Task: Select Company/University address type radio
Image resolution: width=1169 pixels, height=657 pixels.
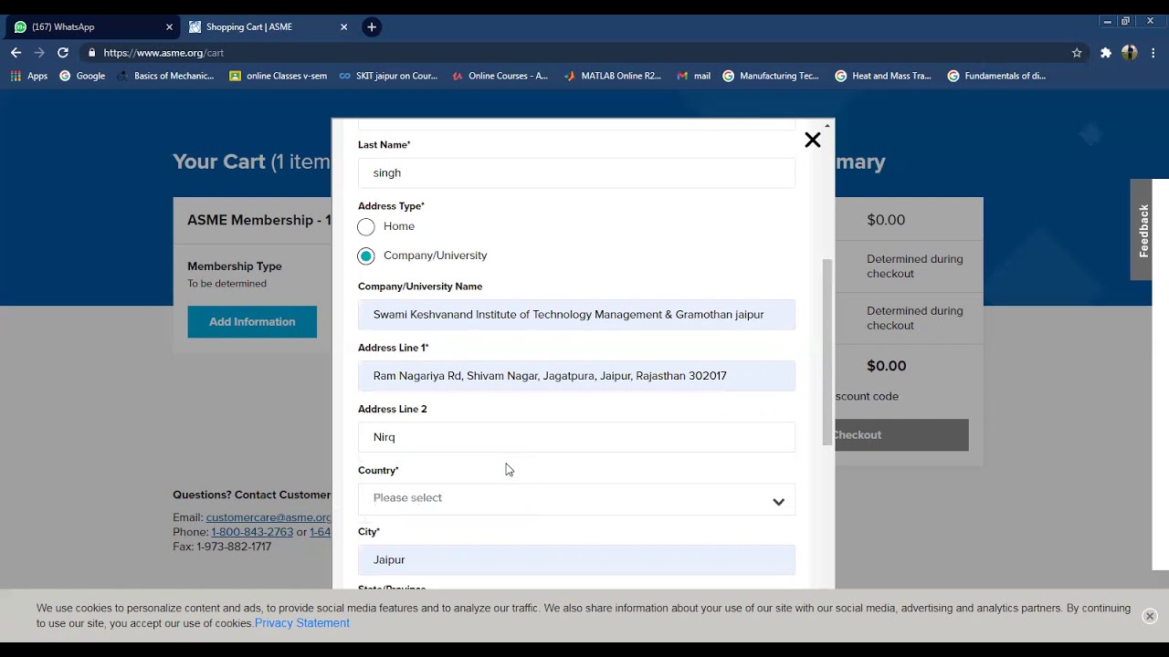Action: coord(366,255)
